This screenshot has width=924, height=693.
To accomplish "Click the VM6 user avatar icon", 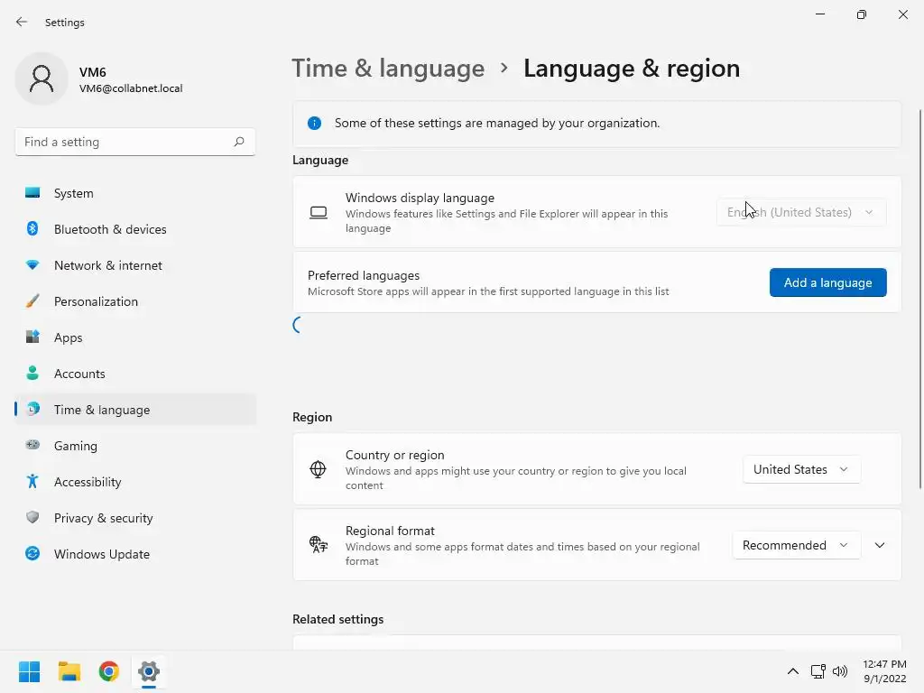I will (x=42, y=79).
